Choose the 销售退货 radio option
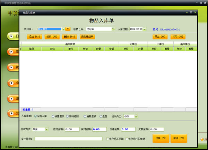This screenshot has width=208, height=150. click(x=53, y=116)
